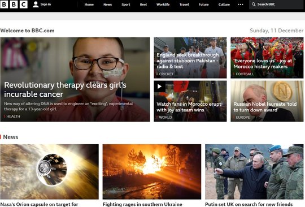Viewport: 305px width, 207px height.
Task: Click the Welcome to BBC.com heading
Action: 27,31
